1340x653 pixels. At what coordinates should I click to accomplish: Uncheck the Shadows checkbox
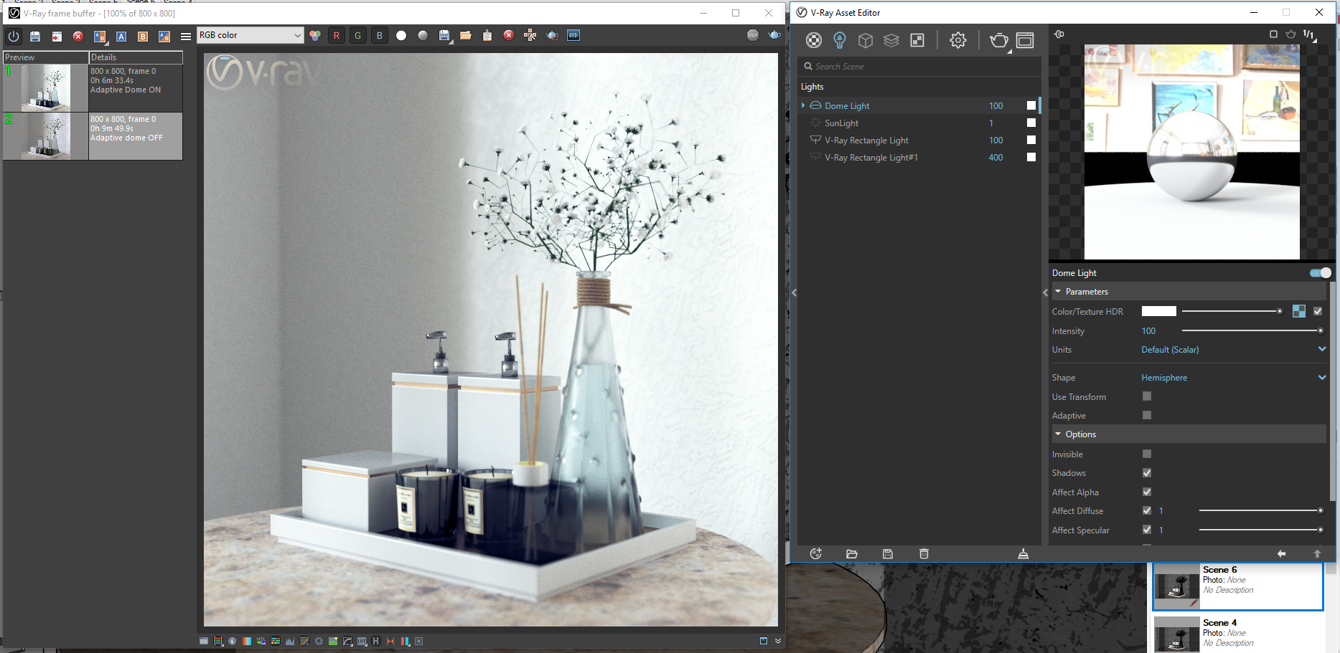[1147, 473]
